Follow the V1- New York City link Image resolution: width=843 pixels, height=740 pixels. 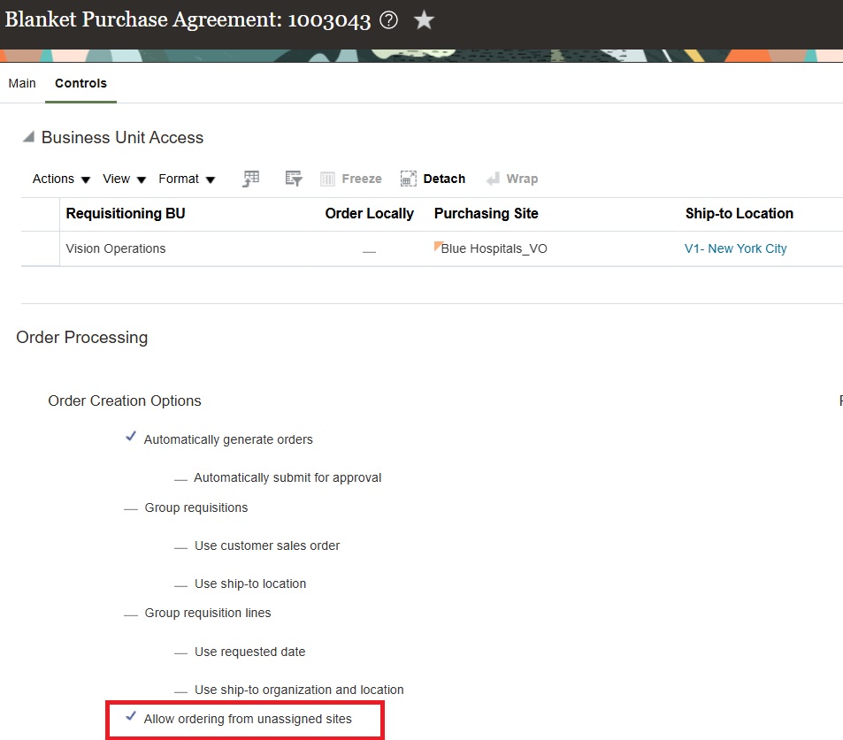pos(736,248)
